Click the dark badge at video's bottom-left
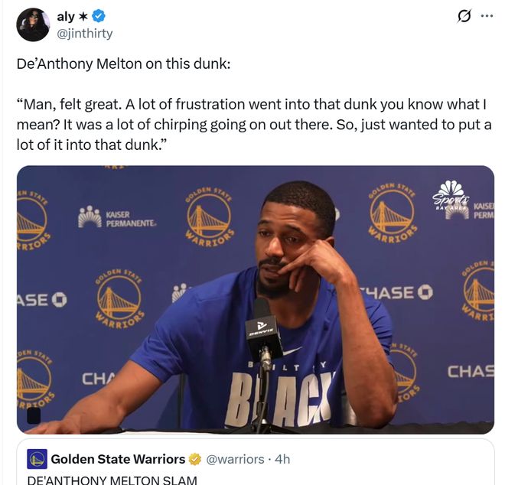The width and height of the screenshot is (505, 485). (x=34, y=415)
